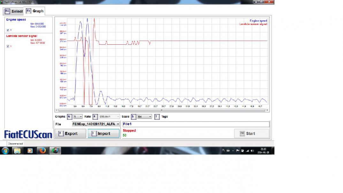Click the Engine speed label in side panel
343x193 pixels.
coord(16,19)
